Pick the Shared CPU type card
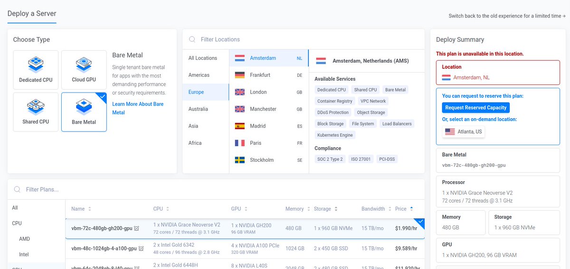The height and width of the screenshot is (269, 570). click(x=36, y=112)
